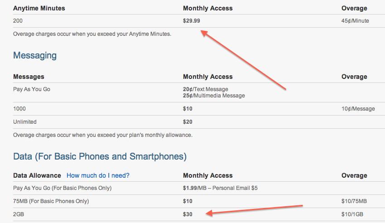Click the 45¢/Minute overage value
The image size is (385, 223).
pyautogui.click(x=355, y=21)
